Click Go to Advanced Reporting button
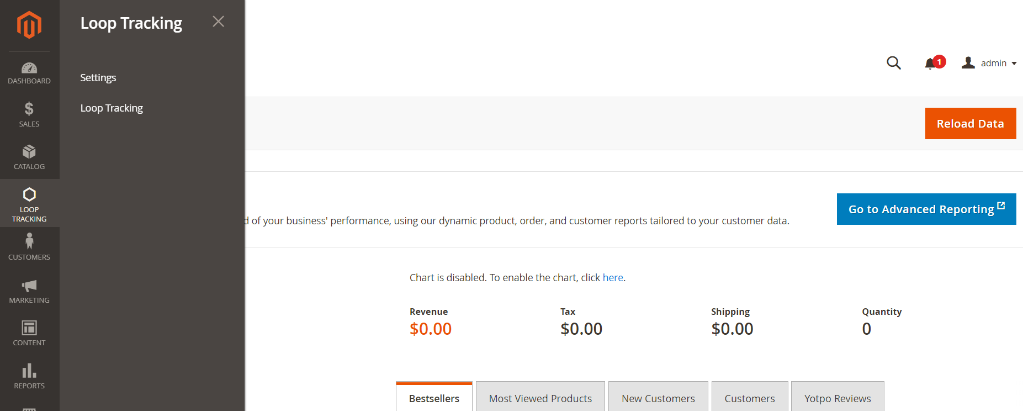 (926, 209)
